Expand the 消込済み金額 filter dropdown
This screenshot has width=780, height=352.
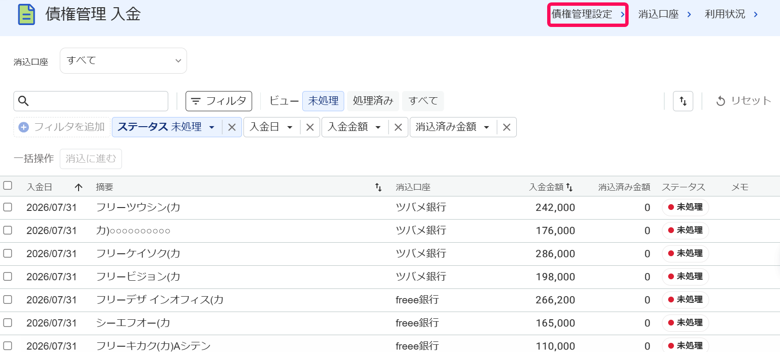tap(486, 127)
